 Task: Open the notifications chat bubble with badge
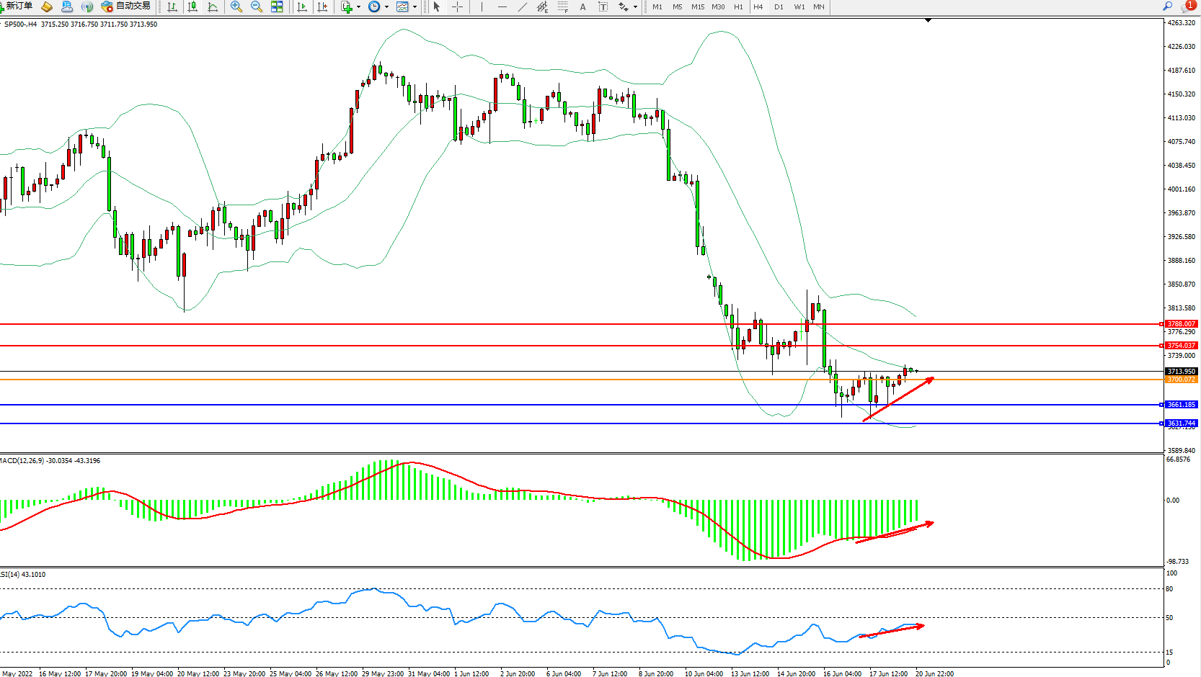(1187, 6)
